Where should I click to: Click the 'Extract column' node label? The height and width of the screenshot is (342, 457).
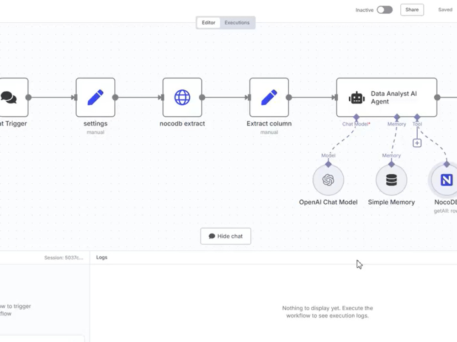point(269,124)
